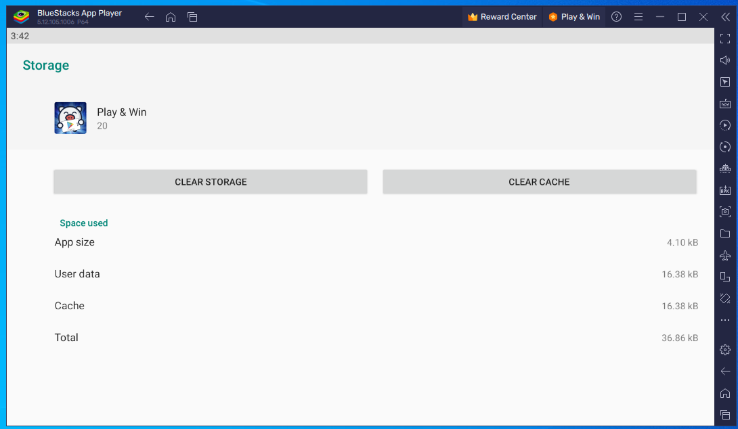Minimize the BlueStacks window

[660, 17]
